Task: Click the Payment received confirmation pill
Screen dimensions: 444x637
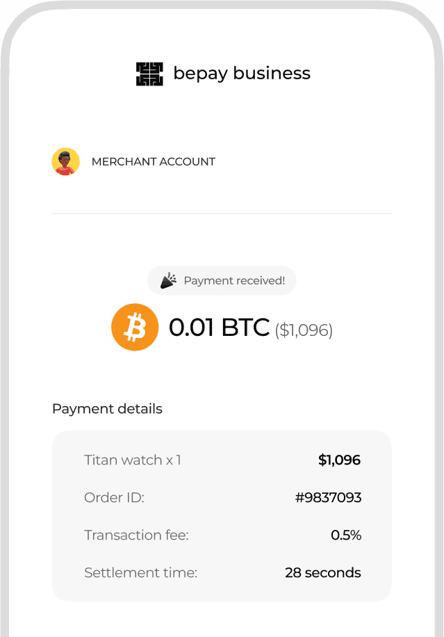Action: (x=222, y=280)
